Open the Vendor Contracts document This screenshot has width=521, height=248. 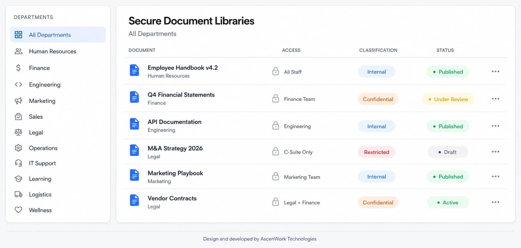(172, 198)
